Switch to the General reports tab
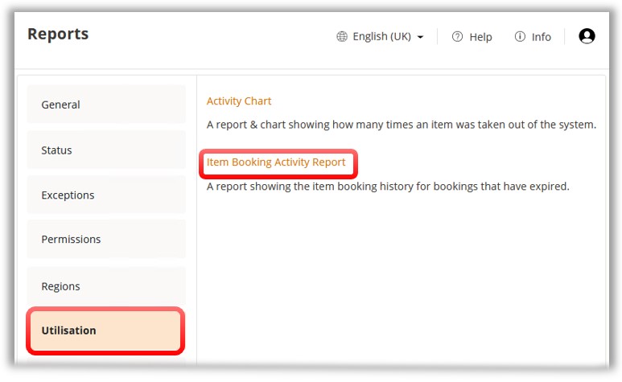 coord(106,105)
